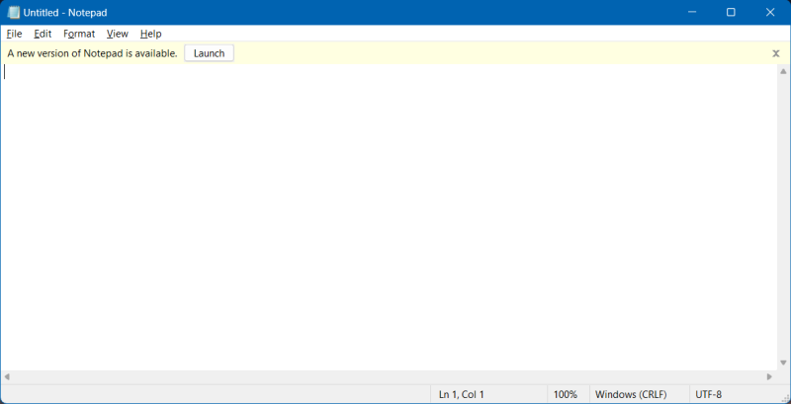Image resolution: width=791 pixels, height=404 pixels.
Task: Click the 100% zoom status entry
Action: tap(565, 394)
